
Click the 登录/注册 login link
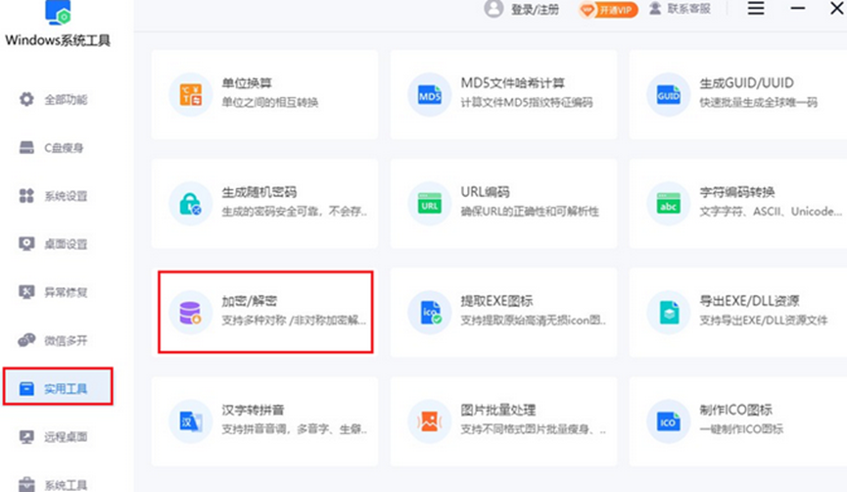pos(522,10)
